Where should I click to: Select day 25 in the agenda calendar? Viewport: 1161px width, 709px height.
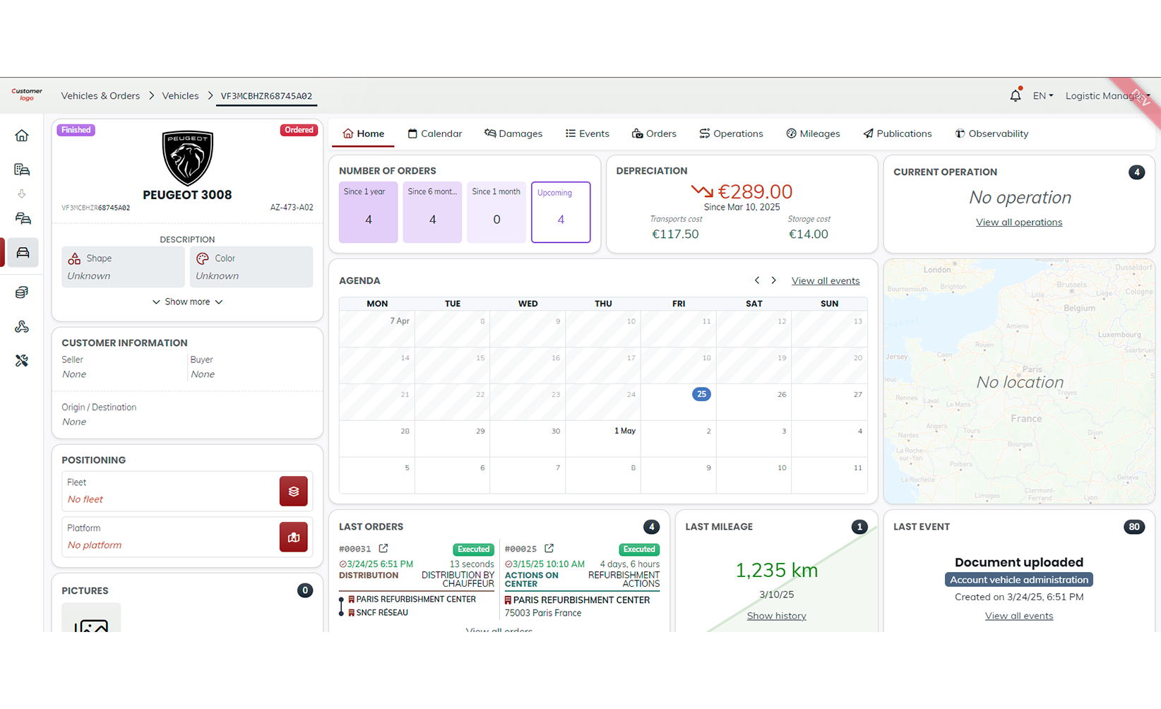coord(701,394)
